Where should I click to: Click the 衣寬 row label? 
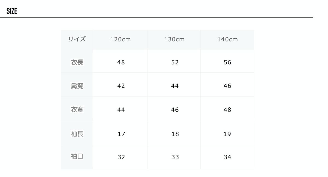click(x=77, y=110)
